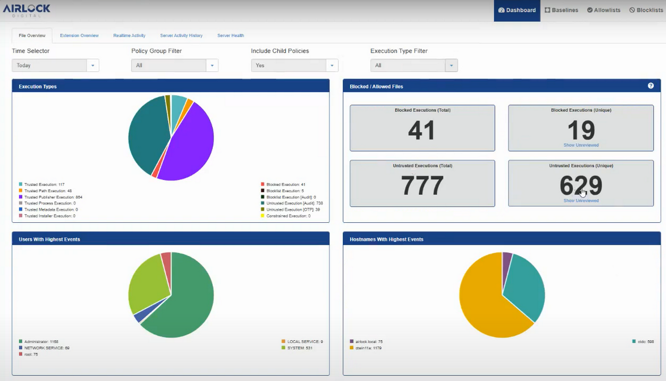Click the Blocked Executions Total tile
Image resolution: width=666 pixels, height=381 pixels.
tap(422, 128)
